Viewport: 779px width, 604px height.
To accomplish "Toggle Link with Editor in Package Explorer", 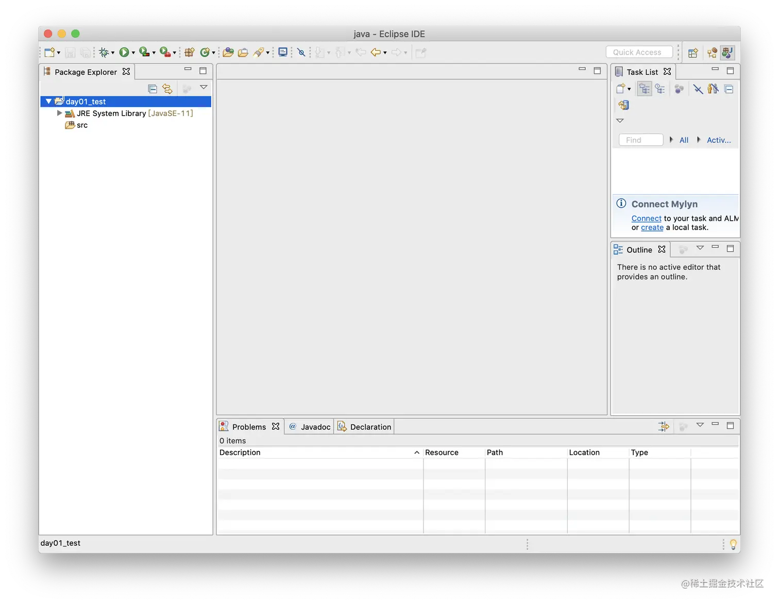I will pyautogui.click(x=167, y=89).
